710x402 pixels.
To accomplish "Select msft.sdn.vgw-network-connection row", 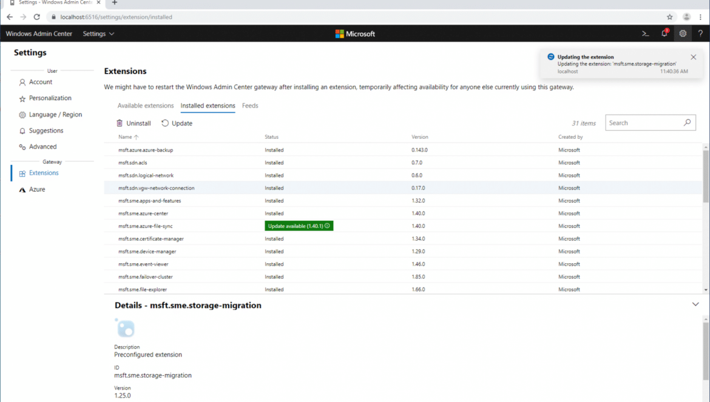I will point(403,187).
